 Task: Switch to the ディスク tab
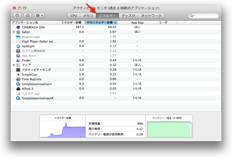(x=128, y=15)
